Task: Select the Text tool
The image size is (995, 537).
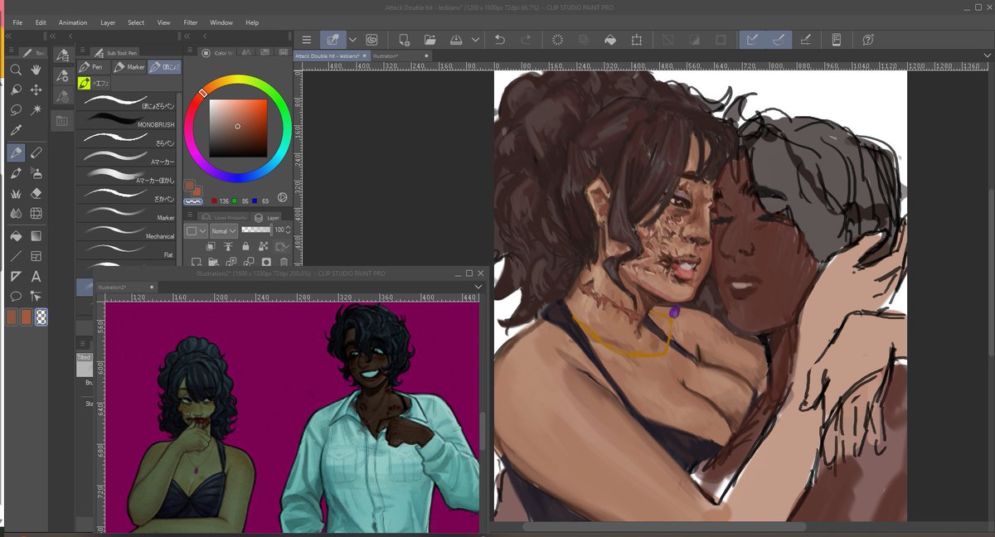Action: pos(36,276)
